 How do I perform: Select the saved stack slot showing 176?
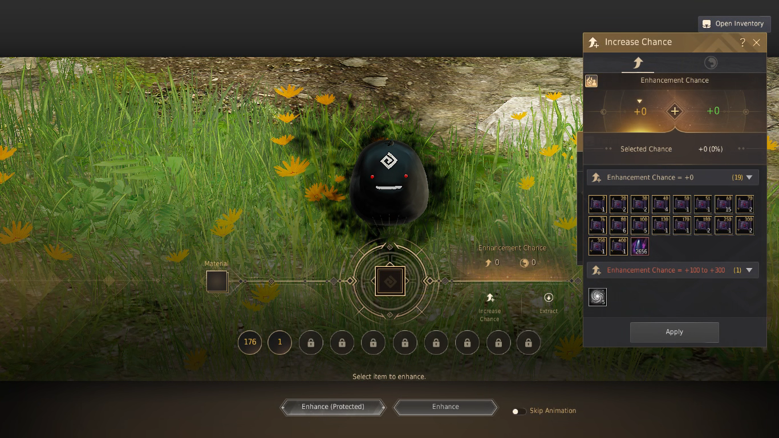[x=250, y=342]
